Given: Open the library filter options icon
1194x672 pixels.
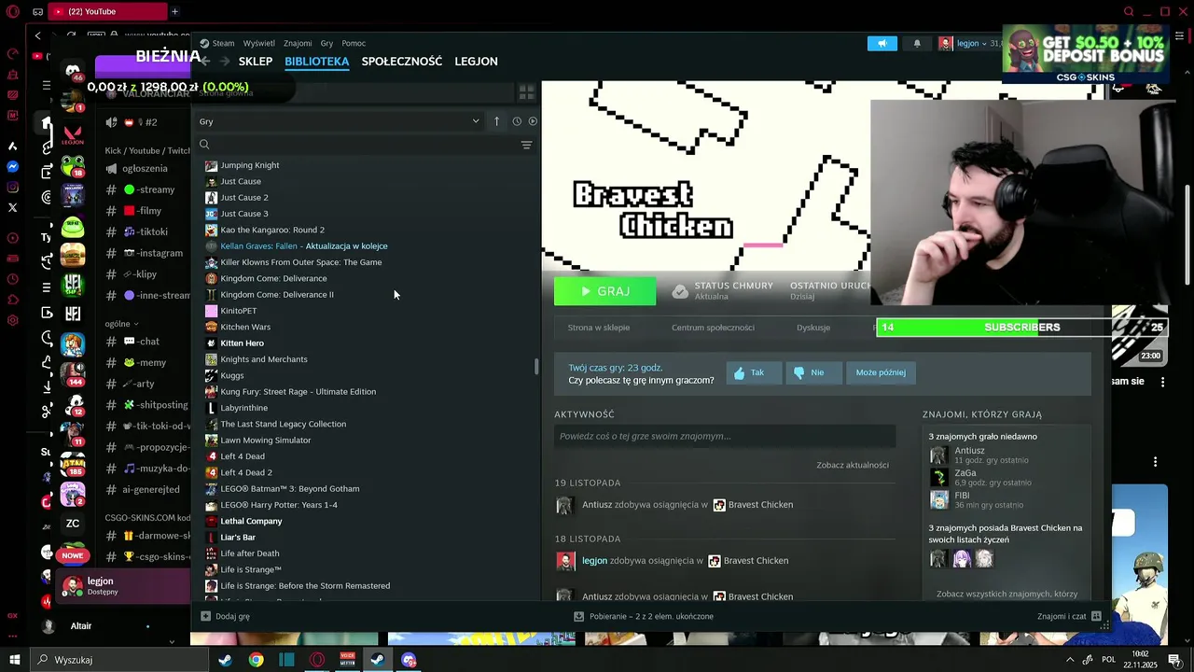Looking at the screenshot, I should click(x=526, y=145).
